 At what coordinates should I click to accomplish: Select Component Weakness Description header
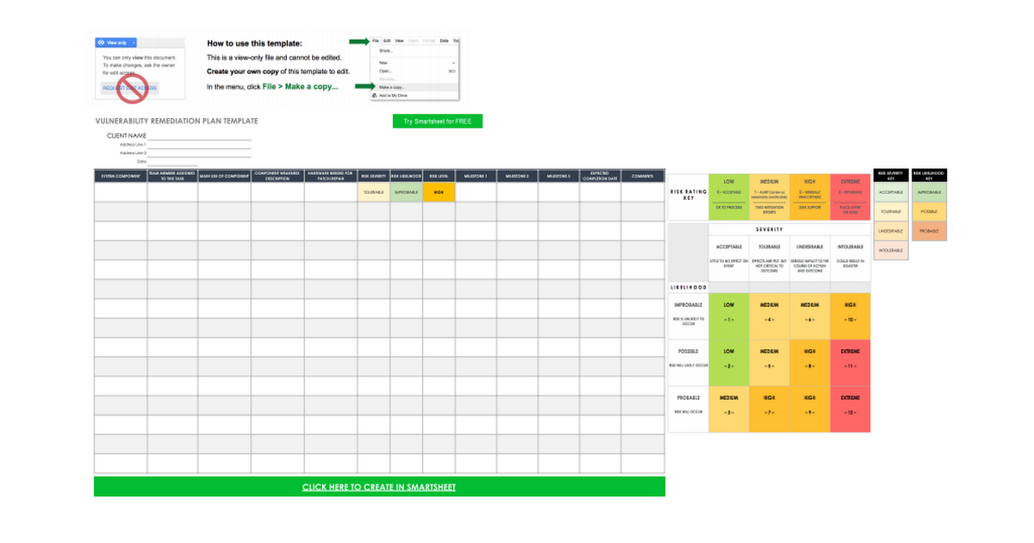[x=277, y=176]
